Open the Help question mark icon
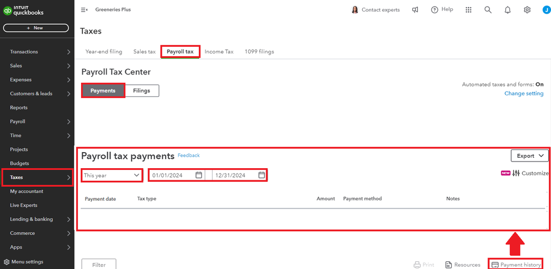This screenshot has height=269, width=551. [435, 10]
